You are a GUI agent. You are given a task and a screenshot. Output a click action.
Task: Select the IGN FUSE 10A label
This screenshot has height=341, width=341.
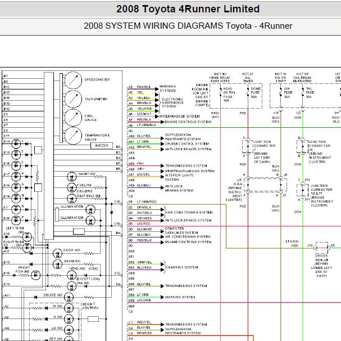point(288,93)
